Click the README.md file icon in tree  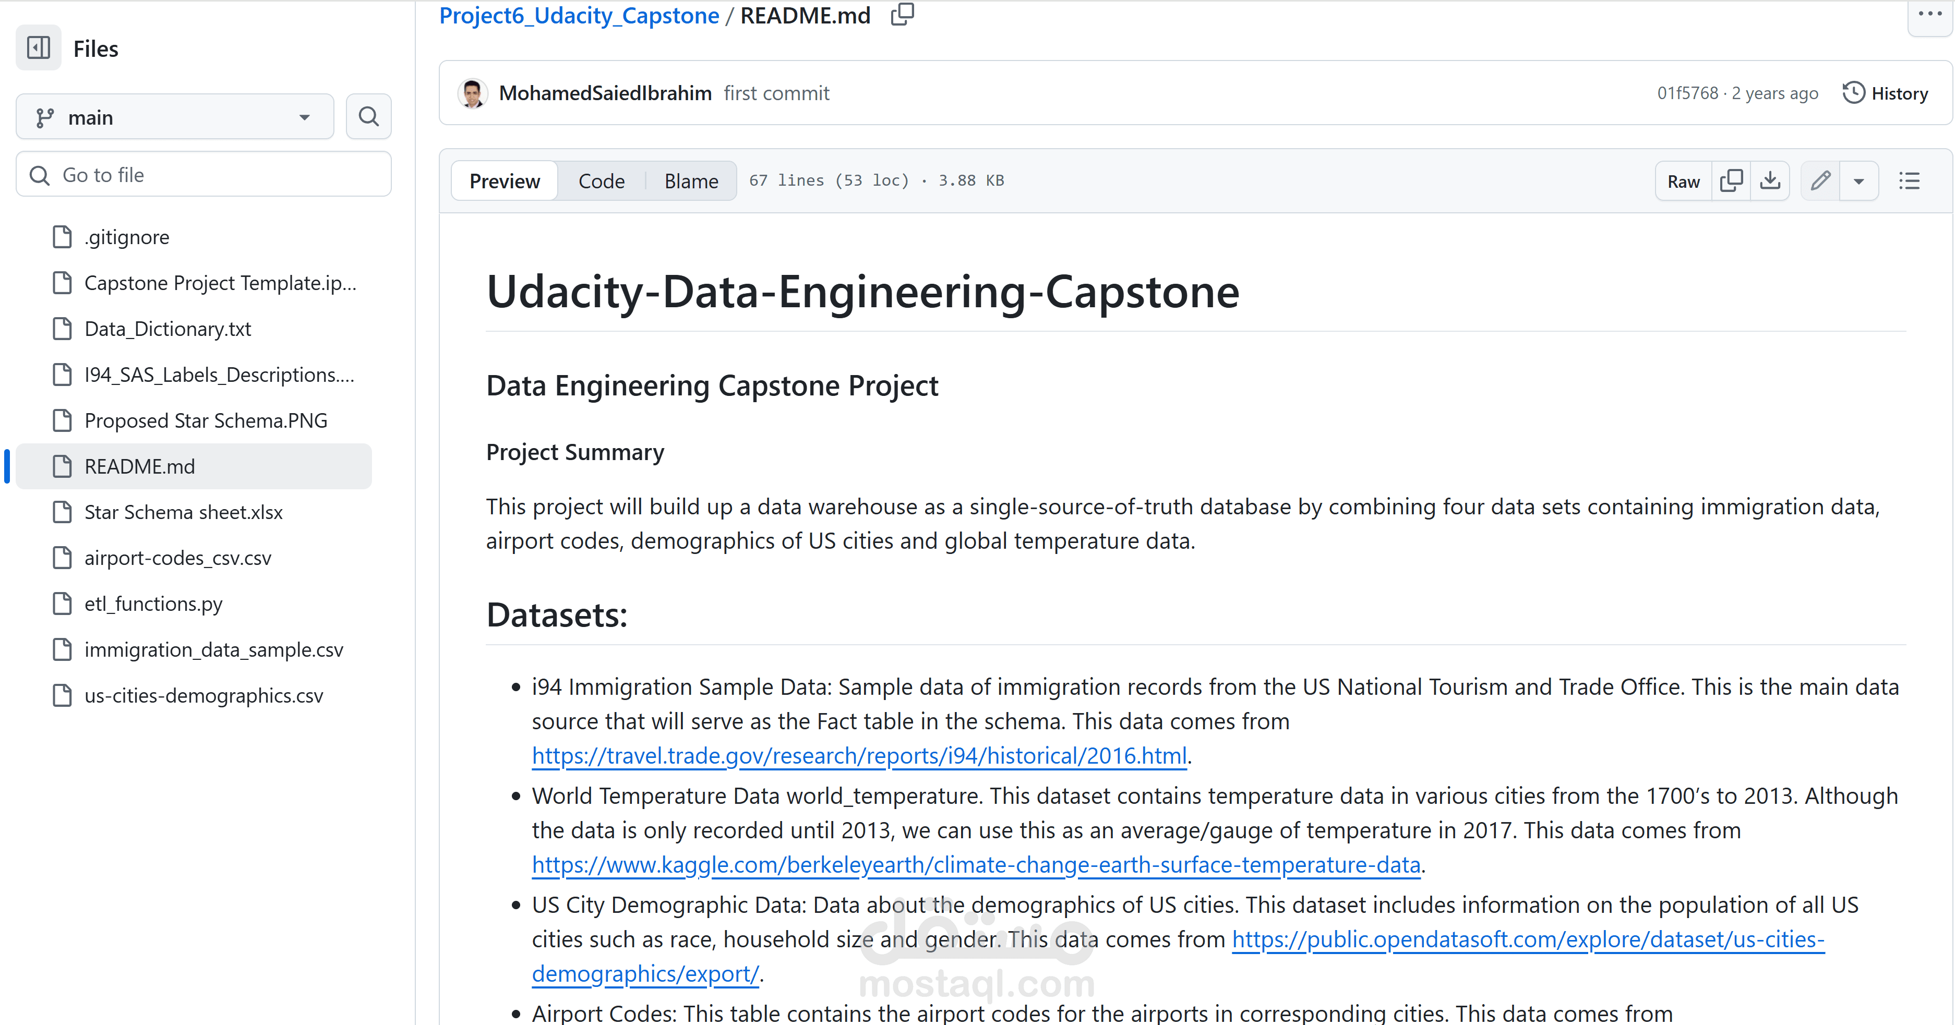(62, 466)
